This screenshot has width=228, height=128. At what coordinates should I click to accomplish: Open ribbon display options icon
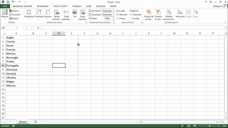(x=211, y=2)
